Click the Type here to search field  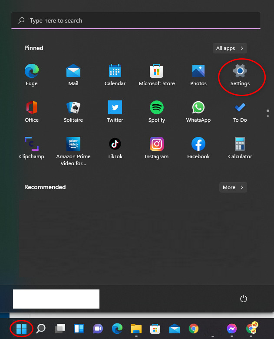click(x=136, y=20)
